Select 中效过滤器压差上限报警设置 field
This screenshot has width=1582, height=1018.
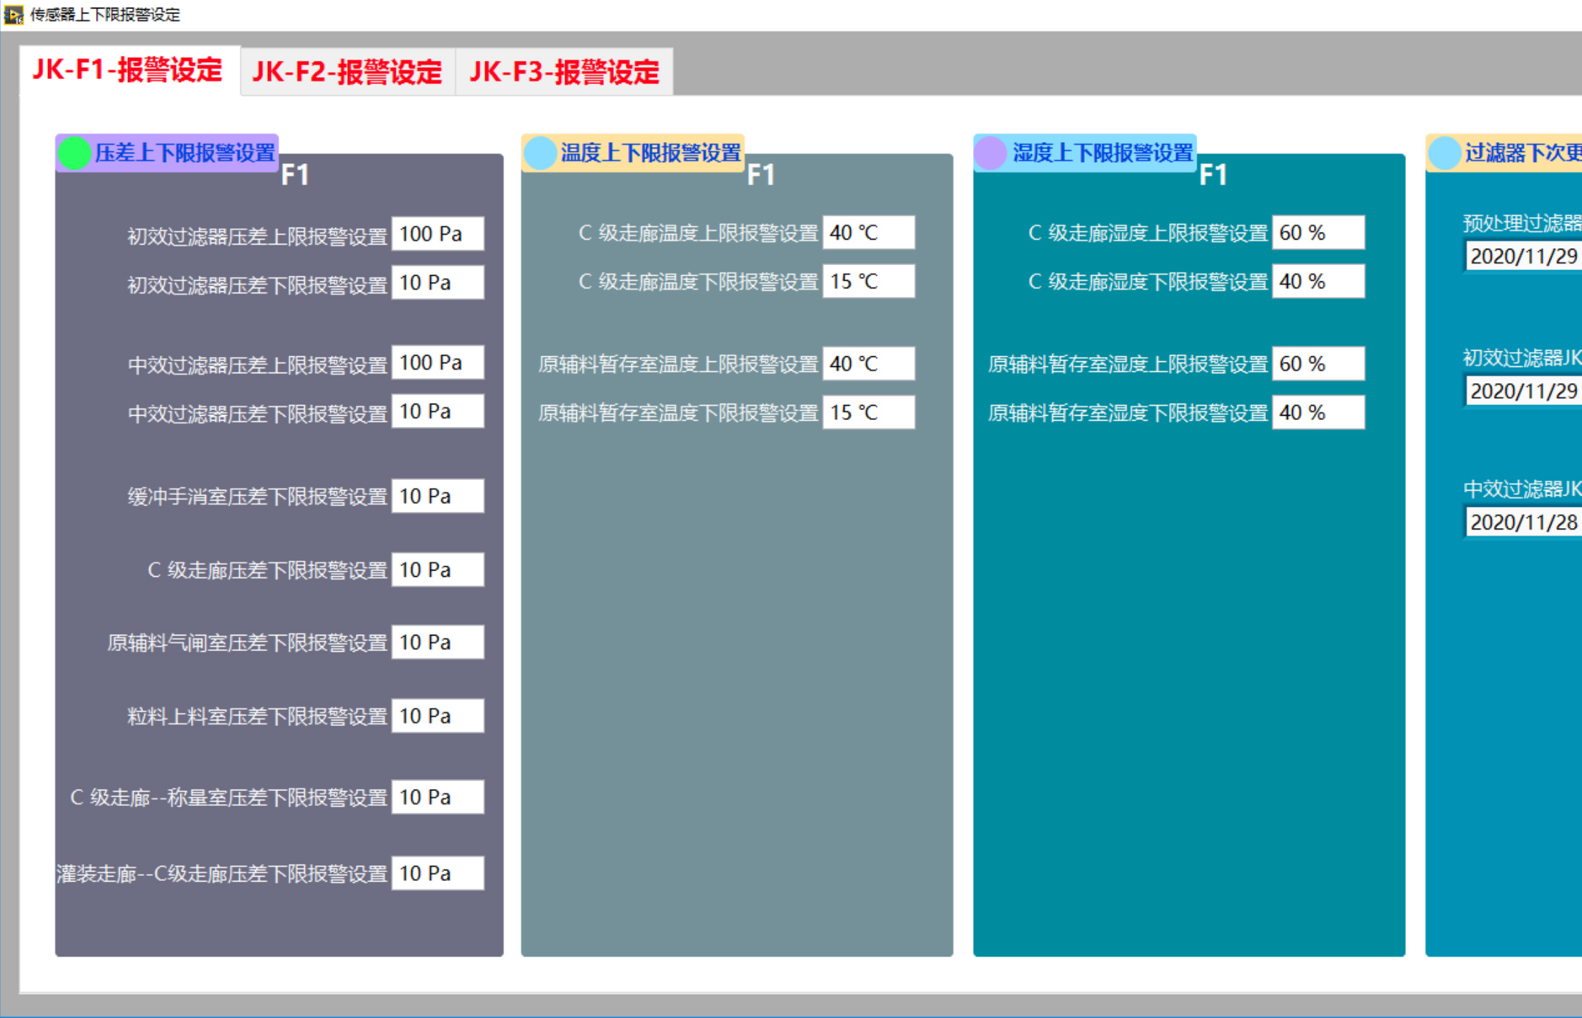coord(438,363)
